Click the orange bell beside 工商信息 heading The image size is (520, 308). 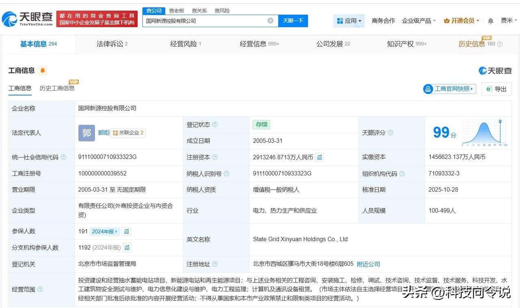tap(43, 71)
